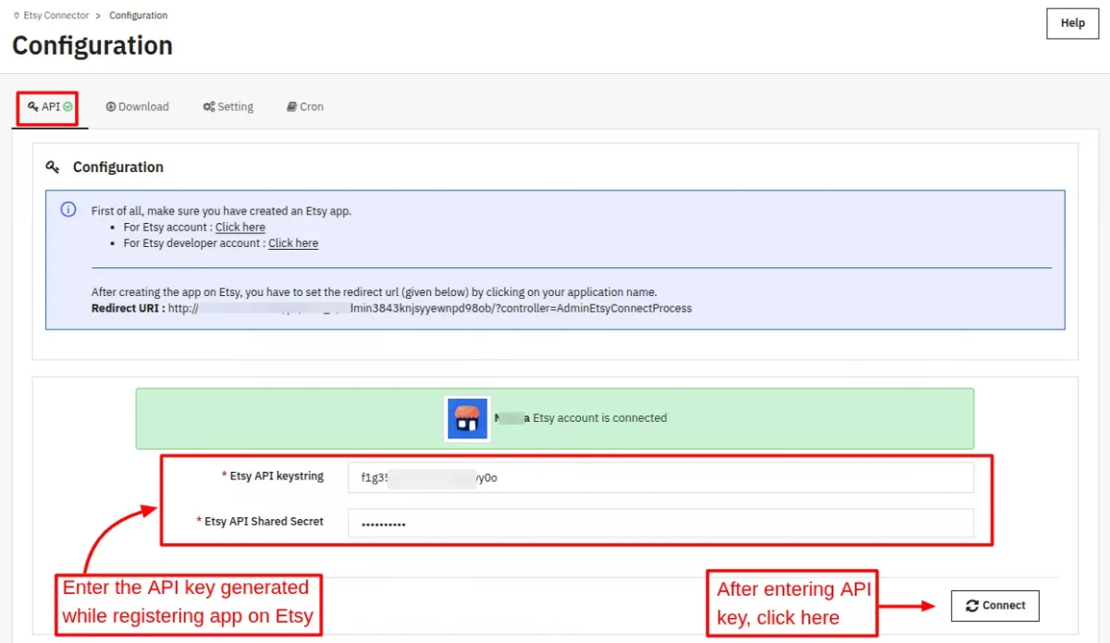Click the Etsy shop avatar icon

pos(468,418)
